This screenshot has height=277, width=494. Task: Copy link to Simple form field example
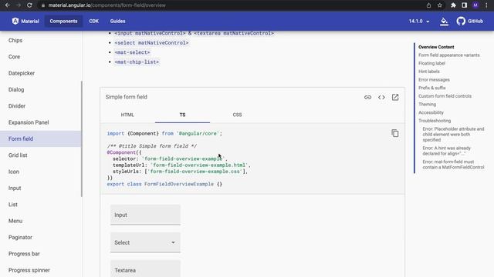pyautogui.click(x=367, y=97)
